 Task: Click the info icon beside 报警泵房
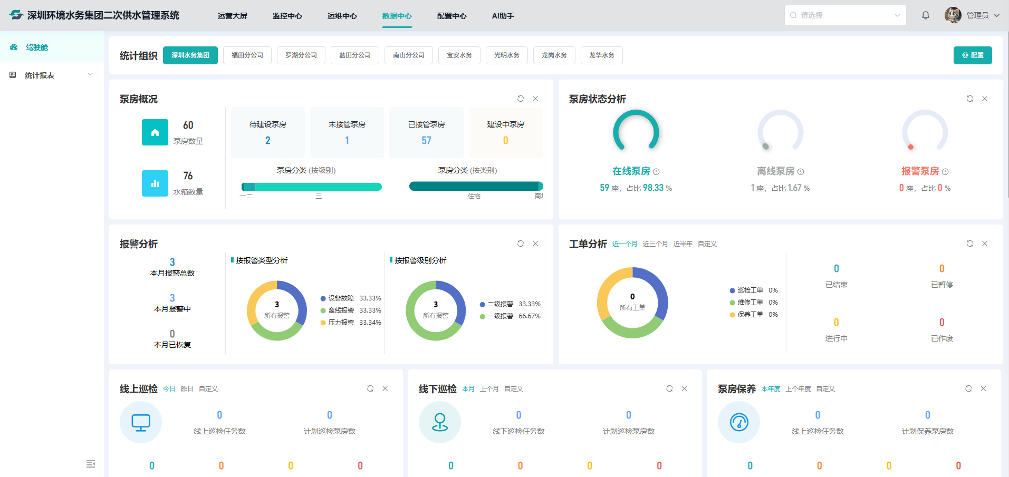pos(945,172)
